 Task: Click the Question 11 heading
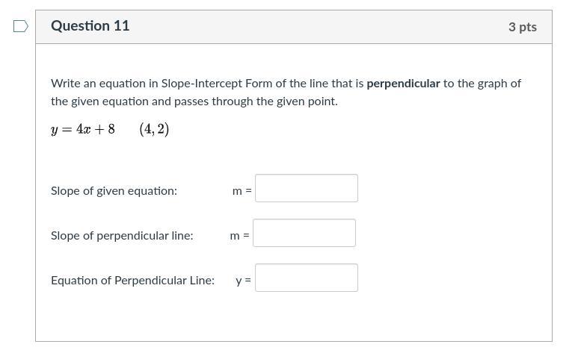click(90, 26)
